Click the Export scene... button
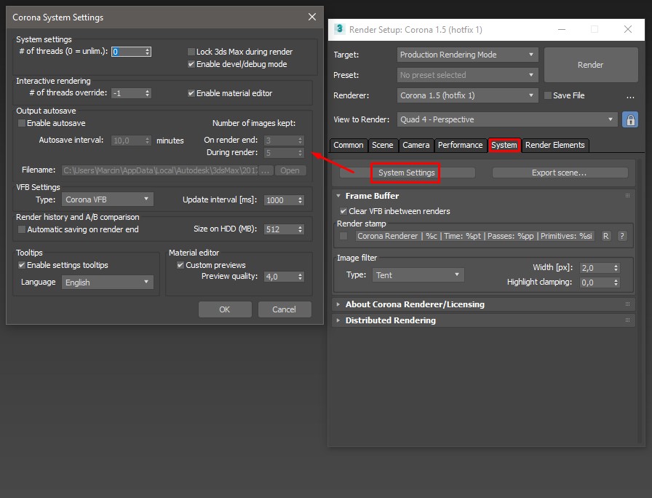 560,173
